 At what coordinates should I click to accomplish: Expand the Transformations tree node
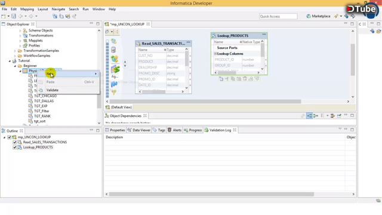coord(20,36)
